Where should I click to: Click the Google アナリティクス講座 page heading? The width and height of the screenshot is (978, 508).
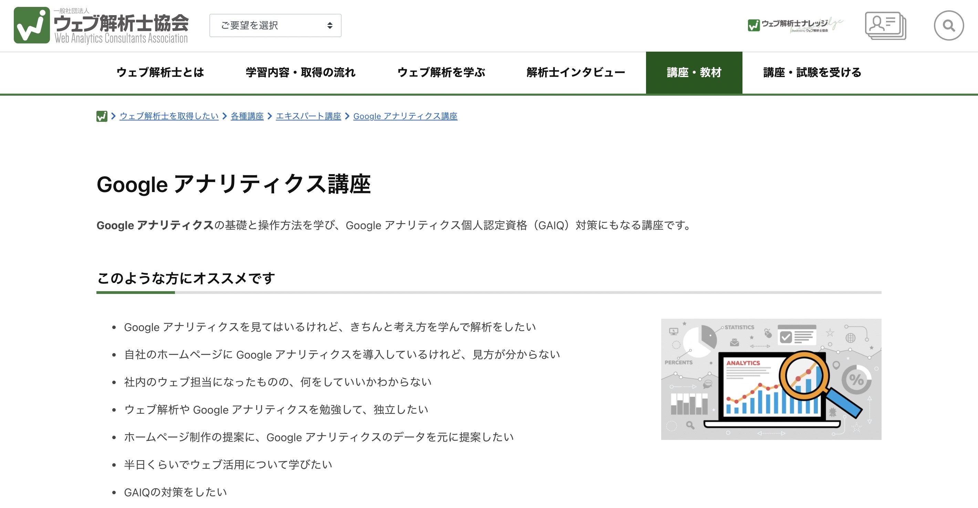click(x=233, y=184)
